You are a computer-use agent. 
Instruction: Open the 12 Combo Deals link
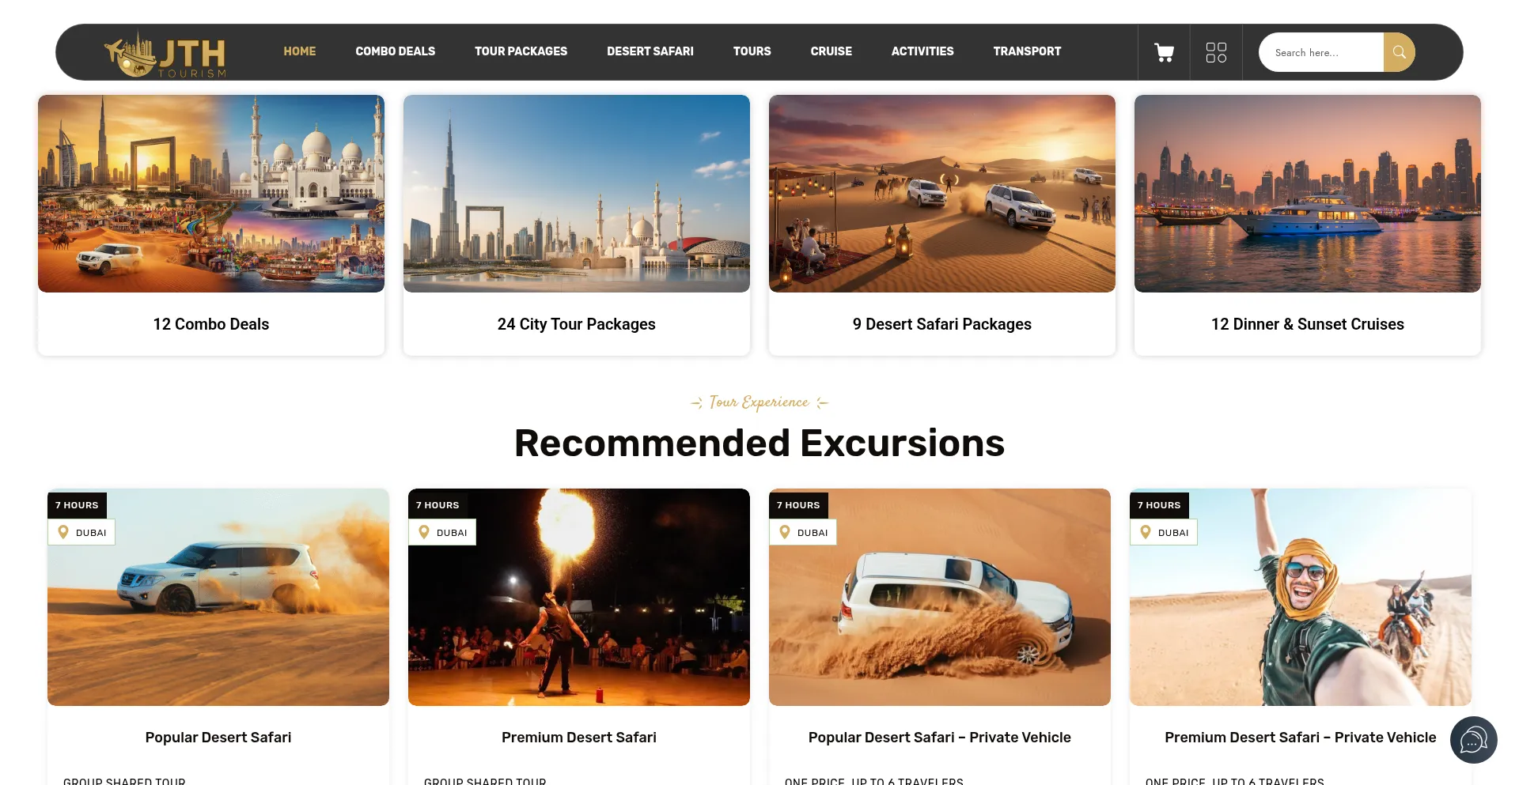(x=211, y=324)
